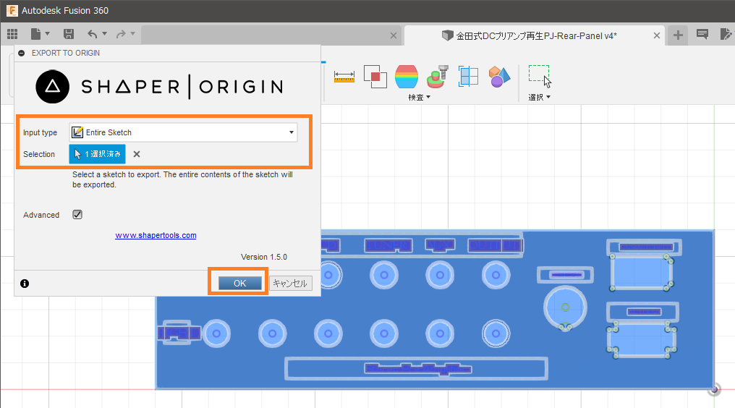Add a new design tab

[678, 35]
